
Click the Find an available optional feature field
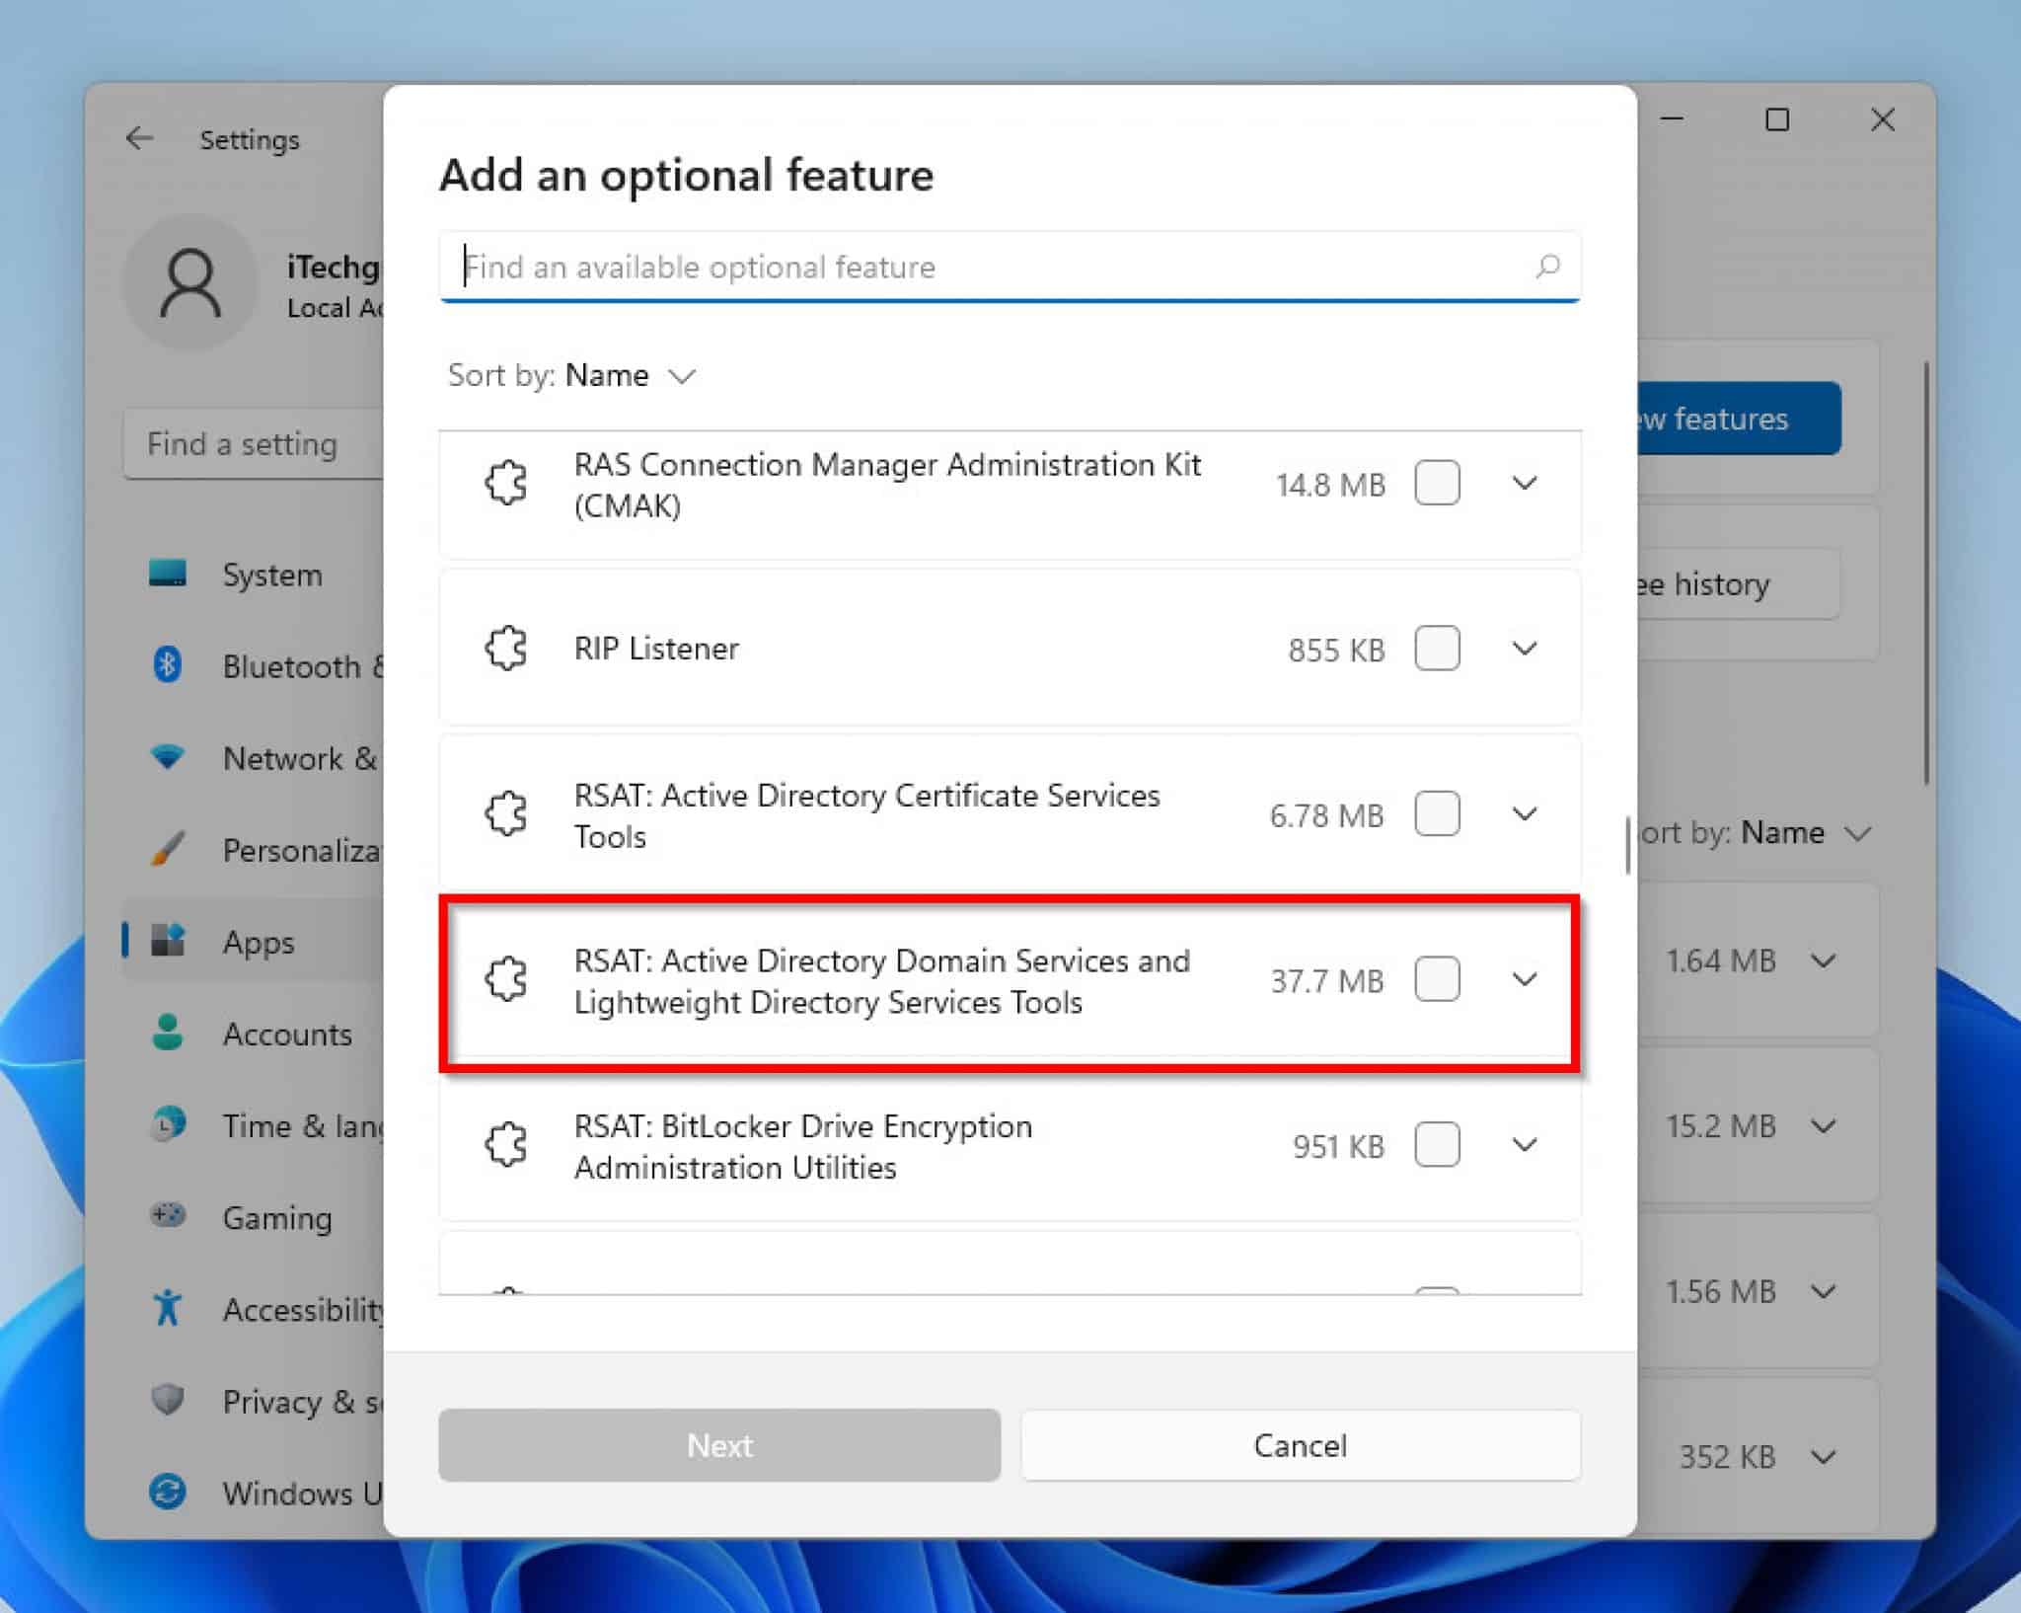point(1010,267)
